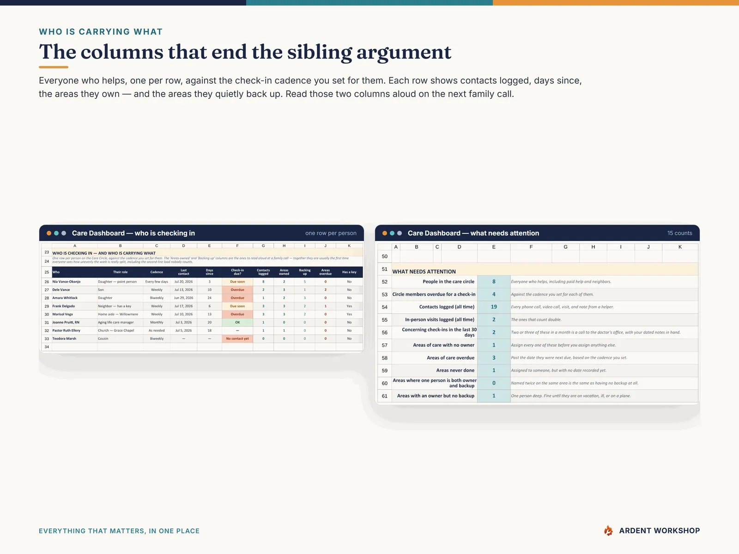Click gray dot in 'what needs attention' window
739x554 pixels.
[400, 233]
